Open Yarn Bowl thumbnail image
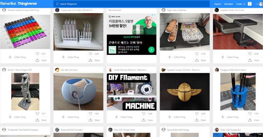This screenshot has width=263, height=137. (78, 92)
